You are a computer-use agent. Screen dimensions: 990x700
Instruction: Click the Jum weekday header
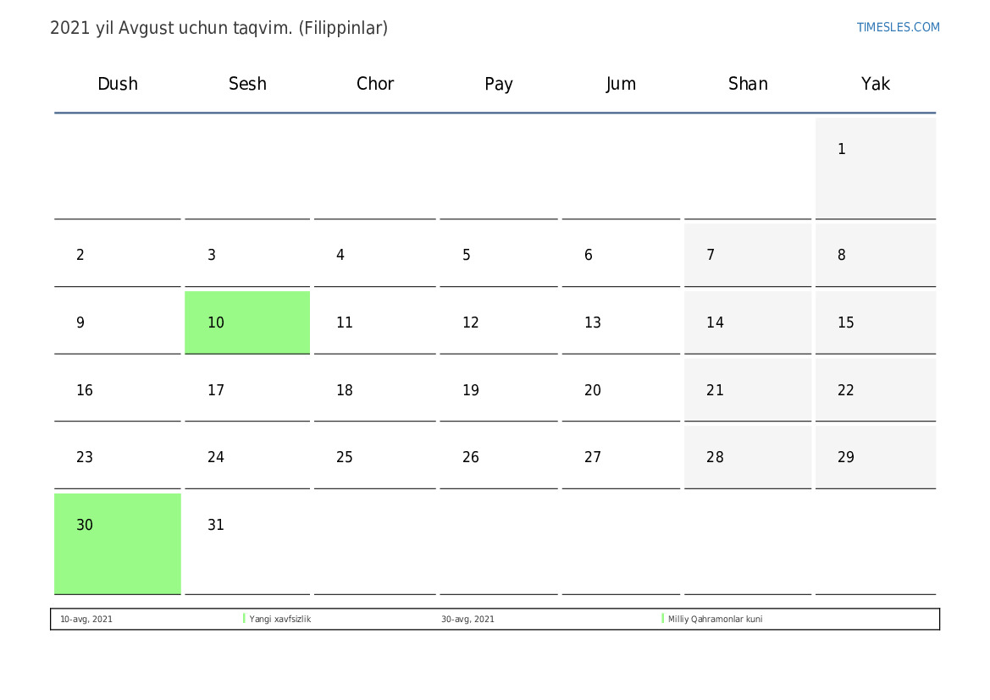[x=621, y=84]
